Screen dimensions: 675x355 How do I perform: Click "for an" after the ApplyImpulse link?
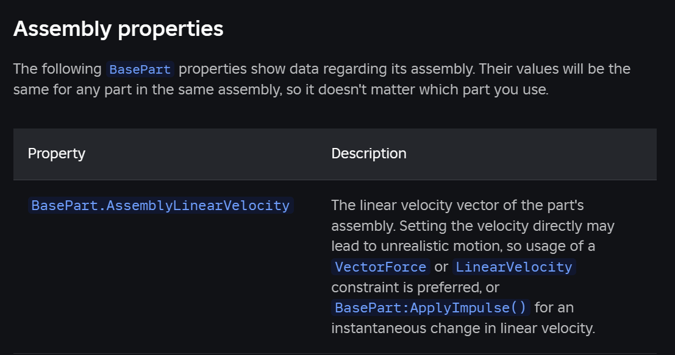(554, 308)
